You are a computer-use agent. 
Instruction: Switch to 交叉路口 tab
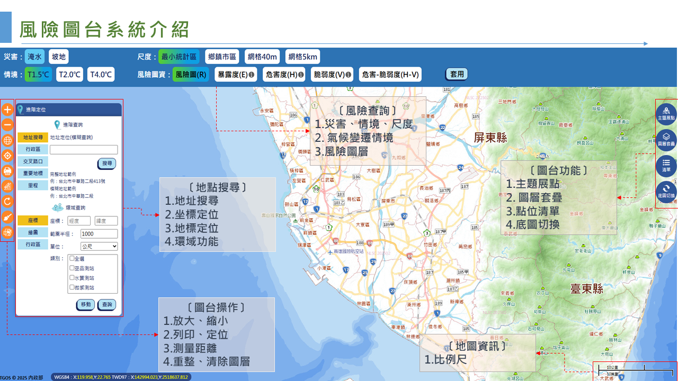(x=33, y=161)
